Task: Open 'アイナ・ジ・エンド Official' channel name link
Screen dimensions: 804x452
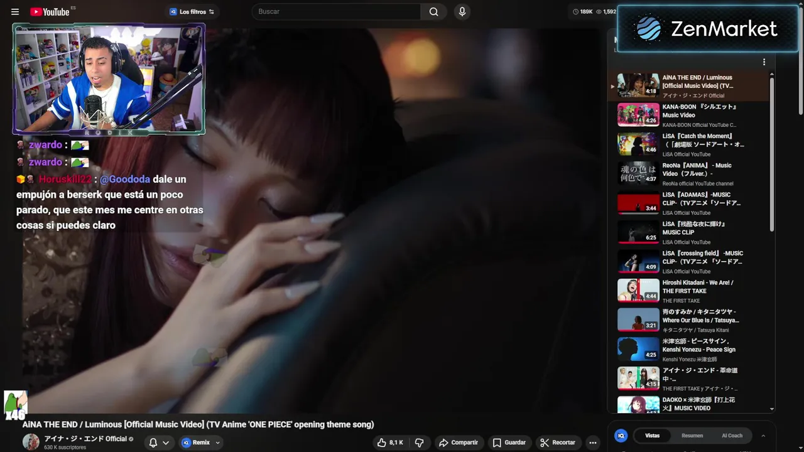Action: [x=85, y=439]
